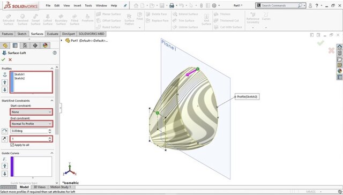Image resolution: width=343 pixels, height=195 pixels.
Task: Click Extruded Surface tool
Action: (9, 19)
